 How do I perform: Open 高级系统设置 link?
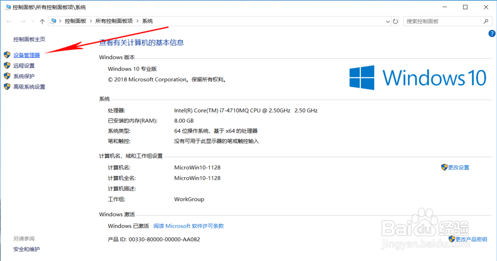coord(29,87)
